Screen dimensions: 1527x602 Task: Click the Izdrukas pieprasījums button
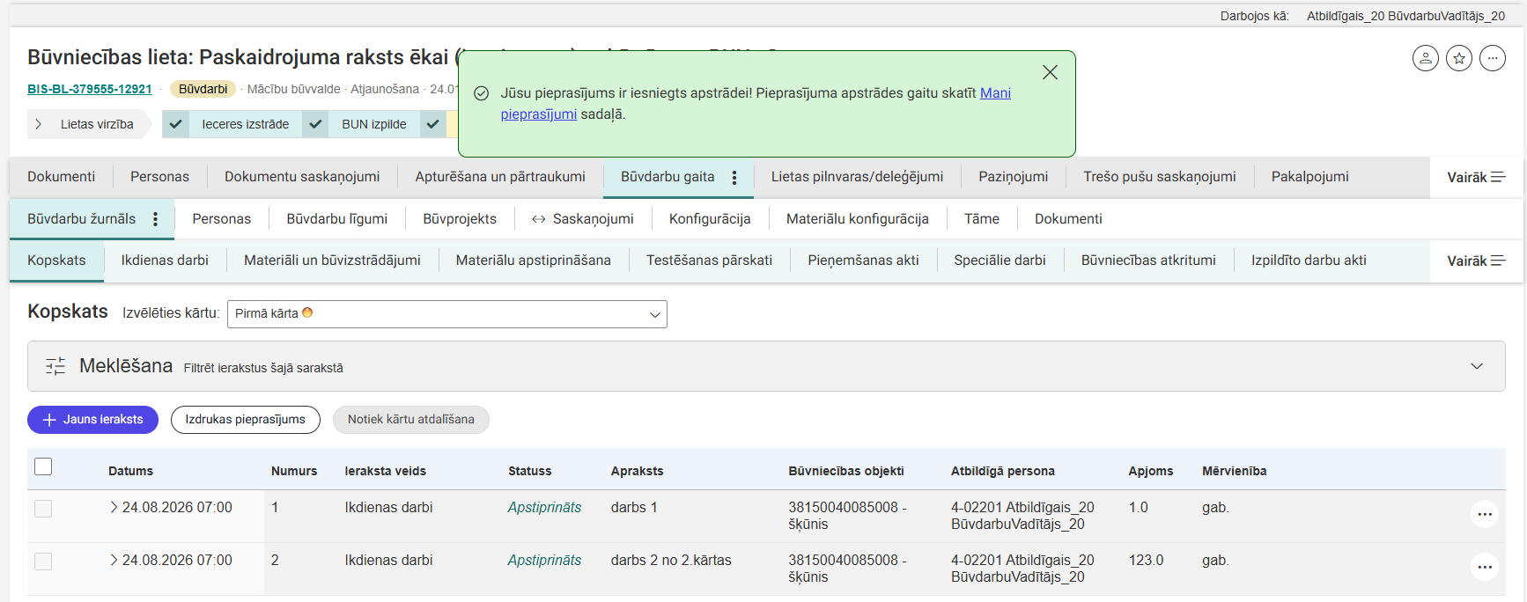click(x=245, y=420)
